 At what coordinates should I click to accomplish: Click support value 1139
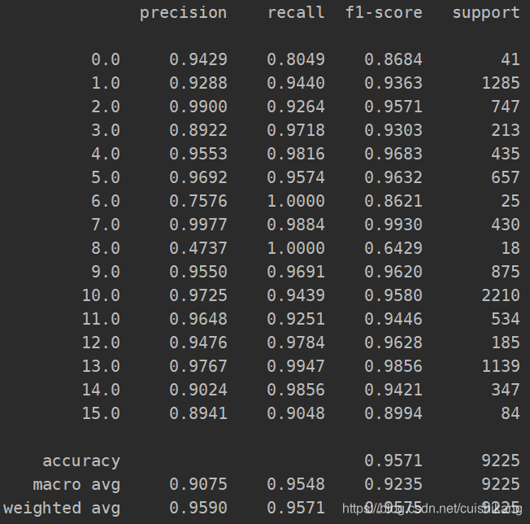tap(501, 366)
